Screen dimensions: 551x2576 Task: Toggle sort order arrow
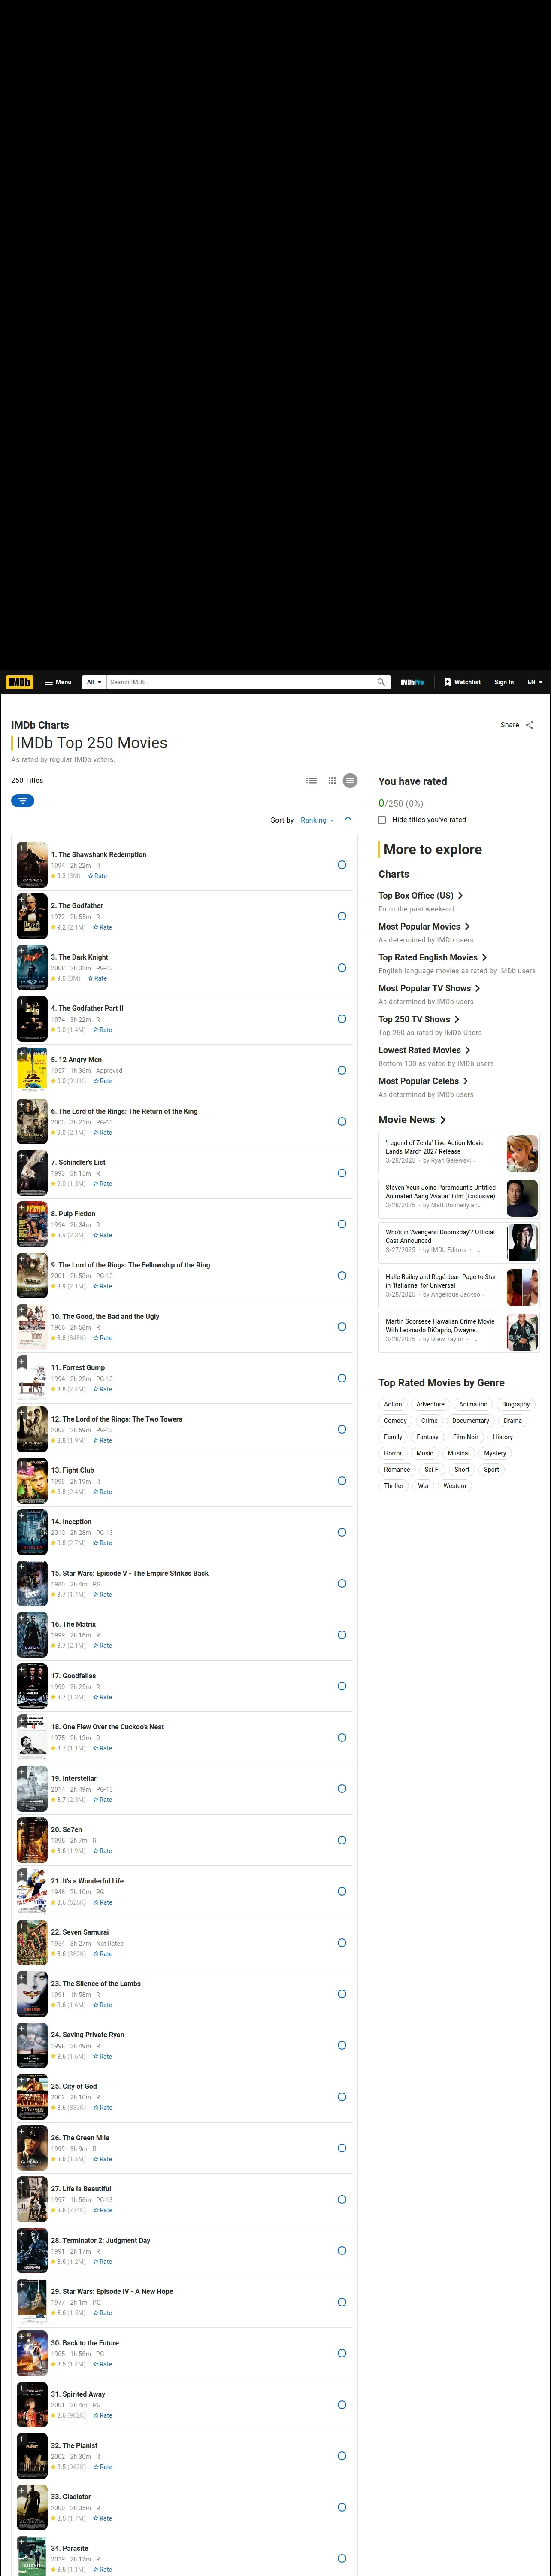(x=348, y=820)
